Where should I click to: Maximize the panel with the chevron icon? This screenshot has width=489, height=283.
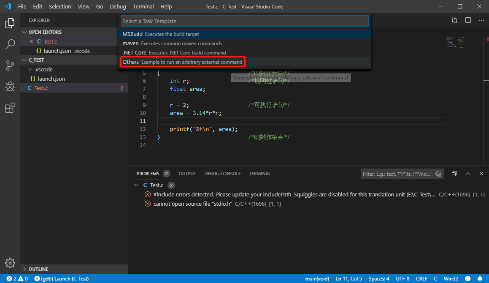(x=468, y=173)
